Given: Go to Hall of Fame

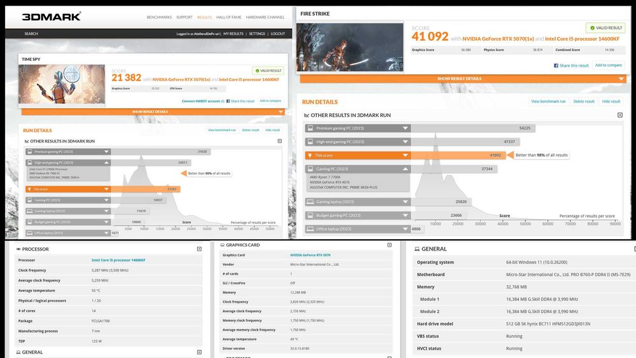Looking at the screenshot, I should tap(229, 17).
